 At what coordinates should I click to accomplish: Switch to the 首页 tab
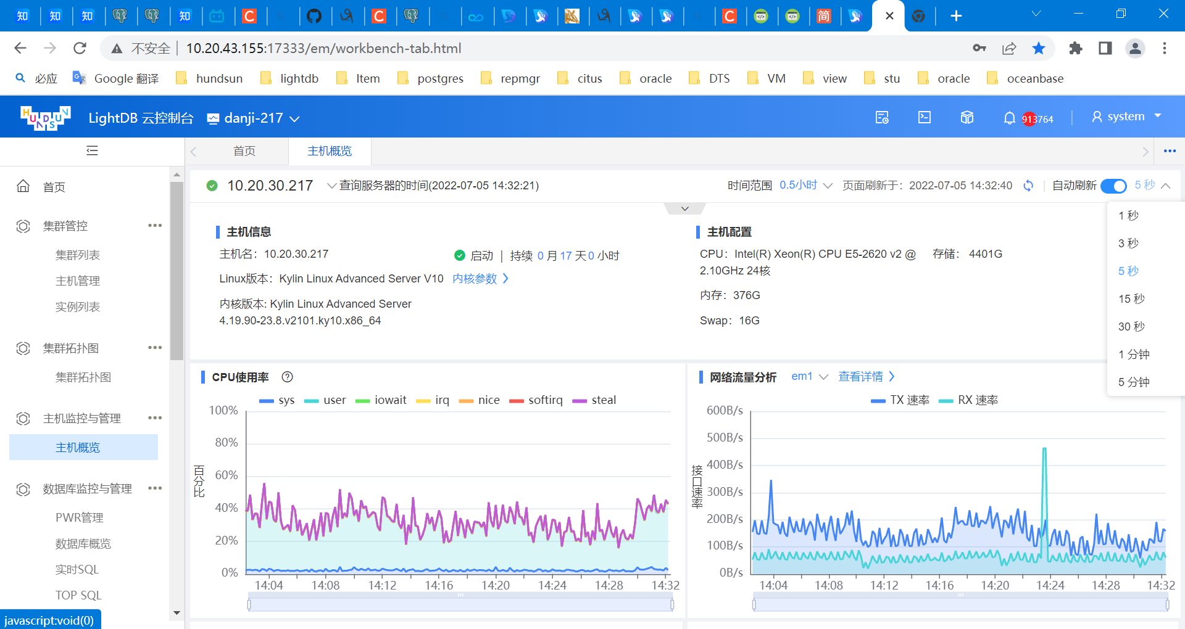[244, 151]
